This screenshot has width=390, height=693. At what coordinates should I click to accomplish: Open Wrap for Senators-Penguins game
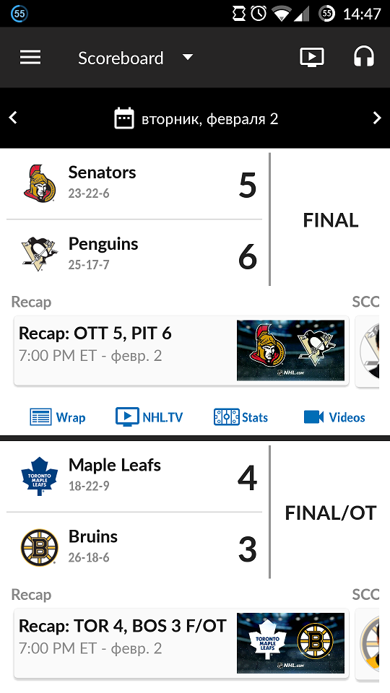pyautogui.click(x=58, y=417)
